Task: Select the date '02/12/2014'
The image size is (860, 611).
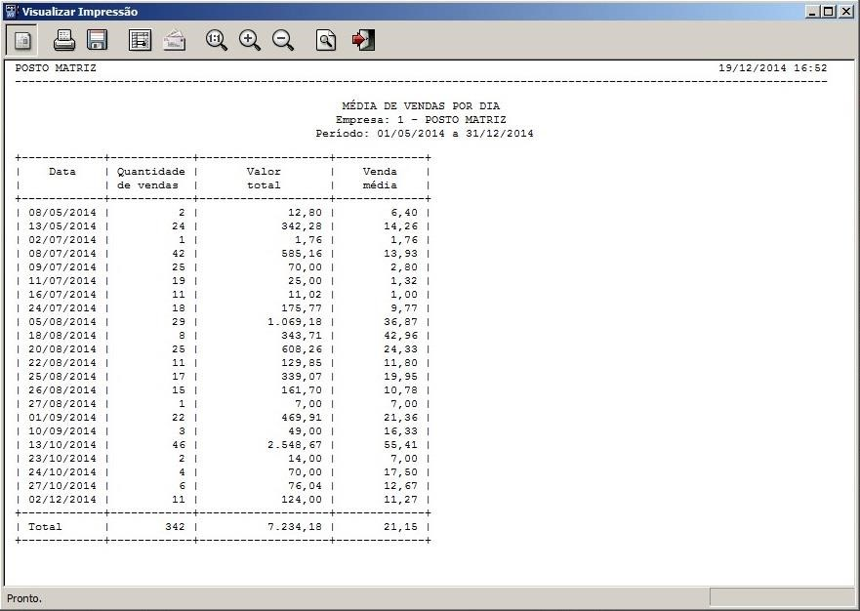Action: click(61, 500)
